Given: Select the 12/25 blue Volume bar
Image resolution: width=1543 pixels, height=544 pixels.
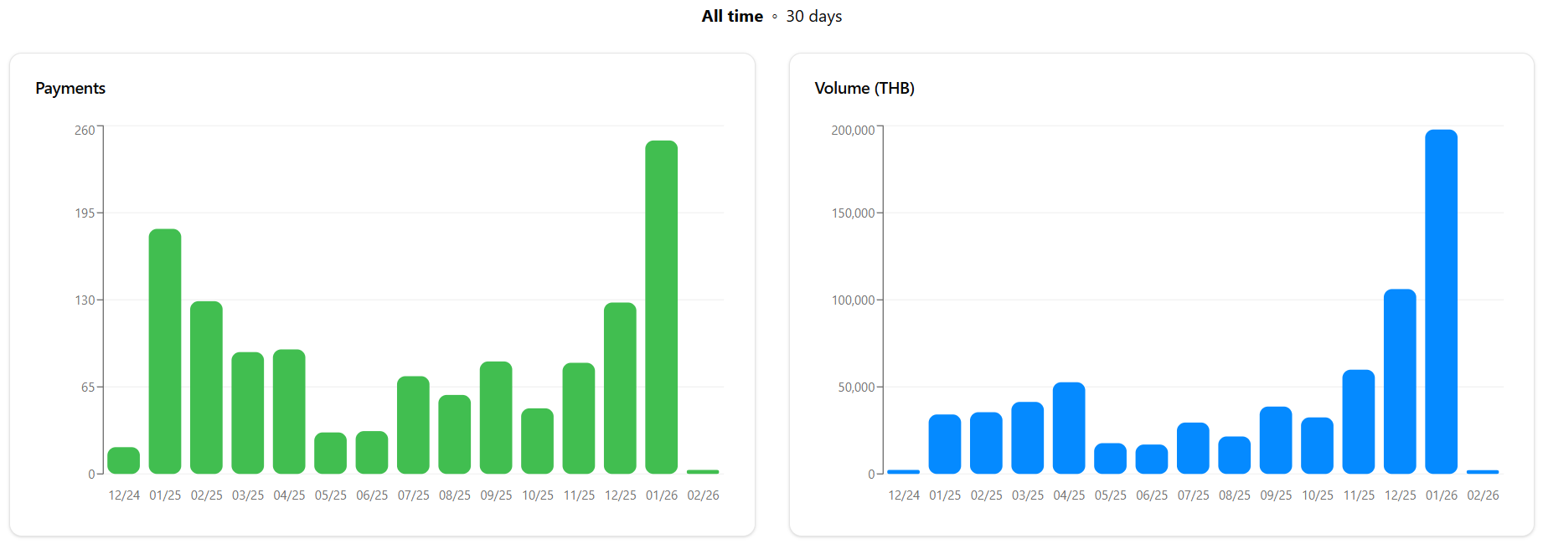Looking at the screenshot, I should pyautogui.click(x=1400, y=382).
